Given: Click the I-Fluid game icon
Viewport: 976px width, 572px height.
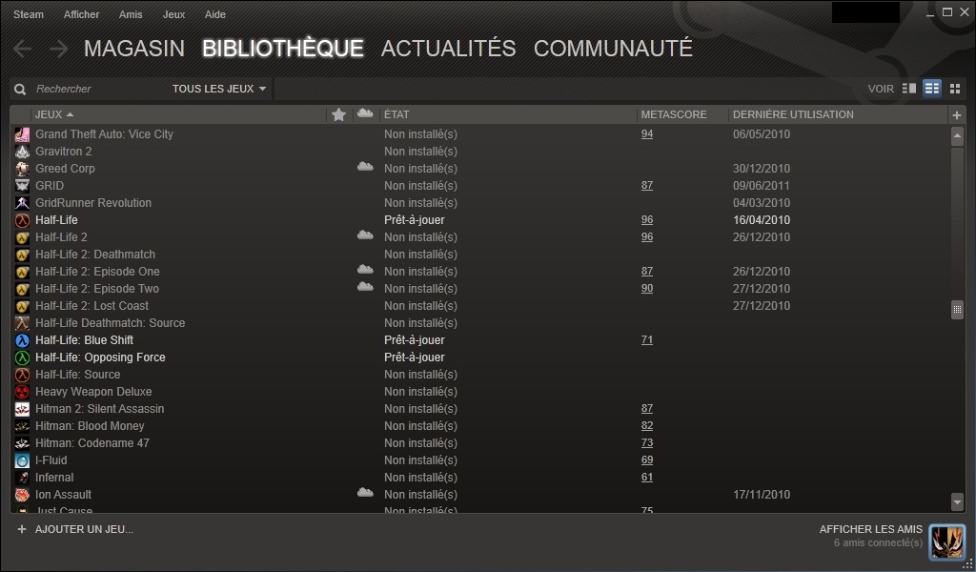Looking at the screenshot, I should [x=22, y=460].
